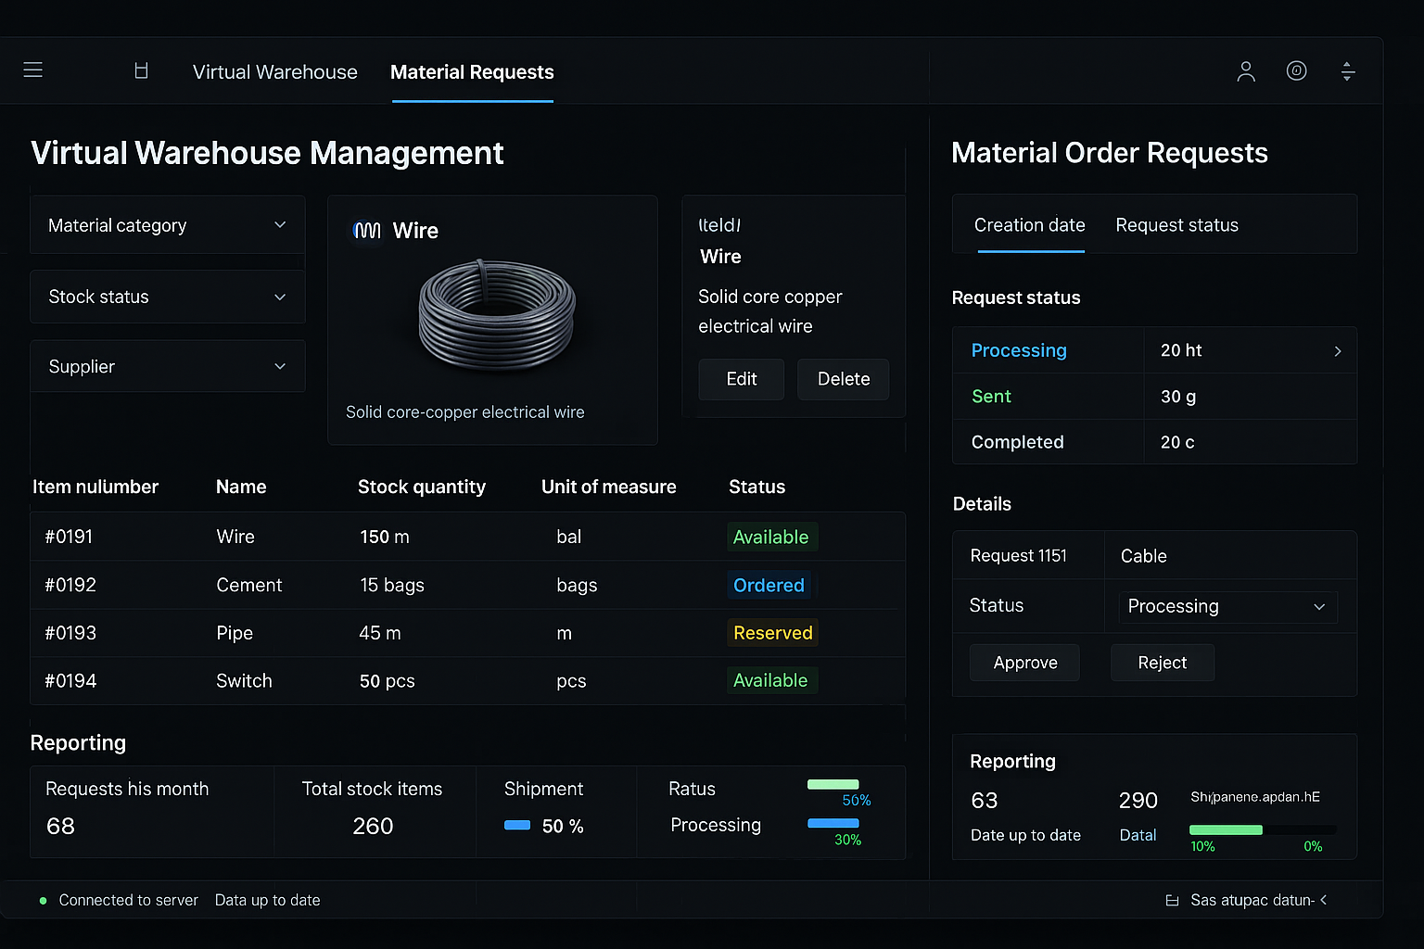Viewport: 1424px width, 949px height.
Task: Click the green server connection status dot
Action: click(43, 900)
